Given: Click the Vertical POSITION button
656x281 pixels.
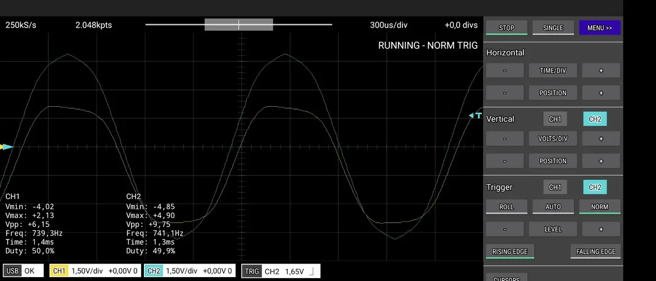Looking at the screenshot, I should [553, 161].
